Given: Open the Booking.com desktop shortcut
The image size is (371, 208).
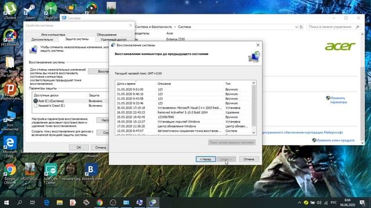Looking at the screenshot, I should click(92, 172).
